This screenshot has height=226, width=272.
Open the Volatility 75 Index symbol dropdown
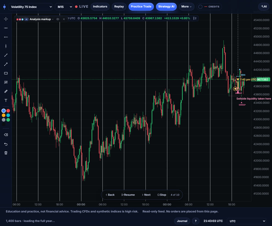click(x=30, y=7)
